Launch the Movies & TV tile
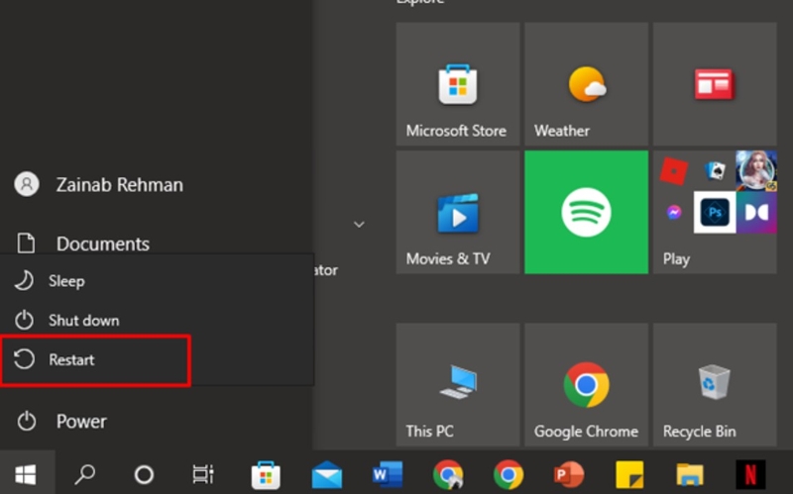 (x=458, y=212)
